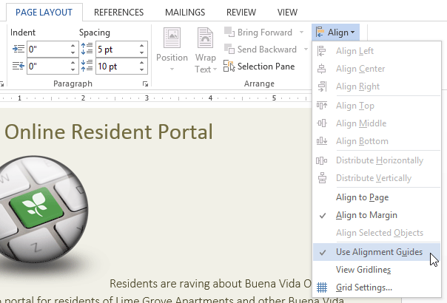Toggle the Align to Margin option
447x303 pixels.
pyautogui.click(x=366, y=215)
